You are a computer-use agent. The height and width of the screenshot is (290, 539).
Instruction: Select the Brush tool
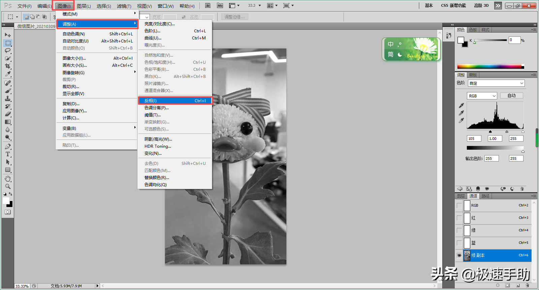point(8,91)
